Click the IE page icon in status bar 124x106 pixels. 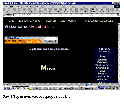[4, 84]
